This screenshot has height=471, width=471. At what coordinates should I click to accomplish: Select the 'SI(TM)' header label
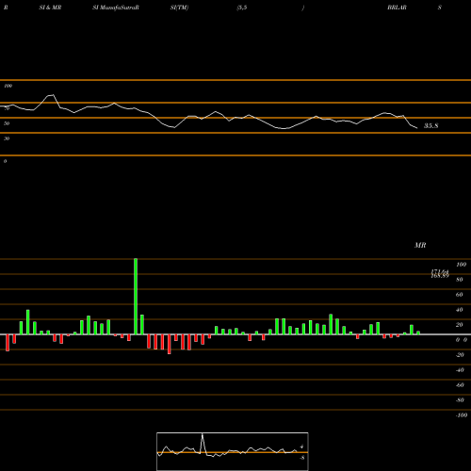(x=179, y=8)
